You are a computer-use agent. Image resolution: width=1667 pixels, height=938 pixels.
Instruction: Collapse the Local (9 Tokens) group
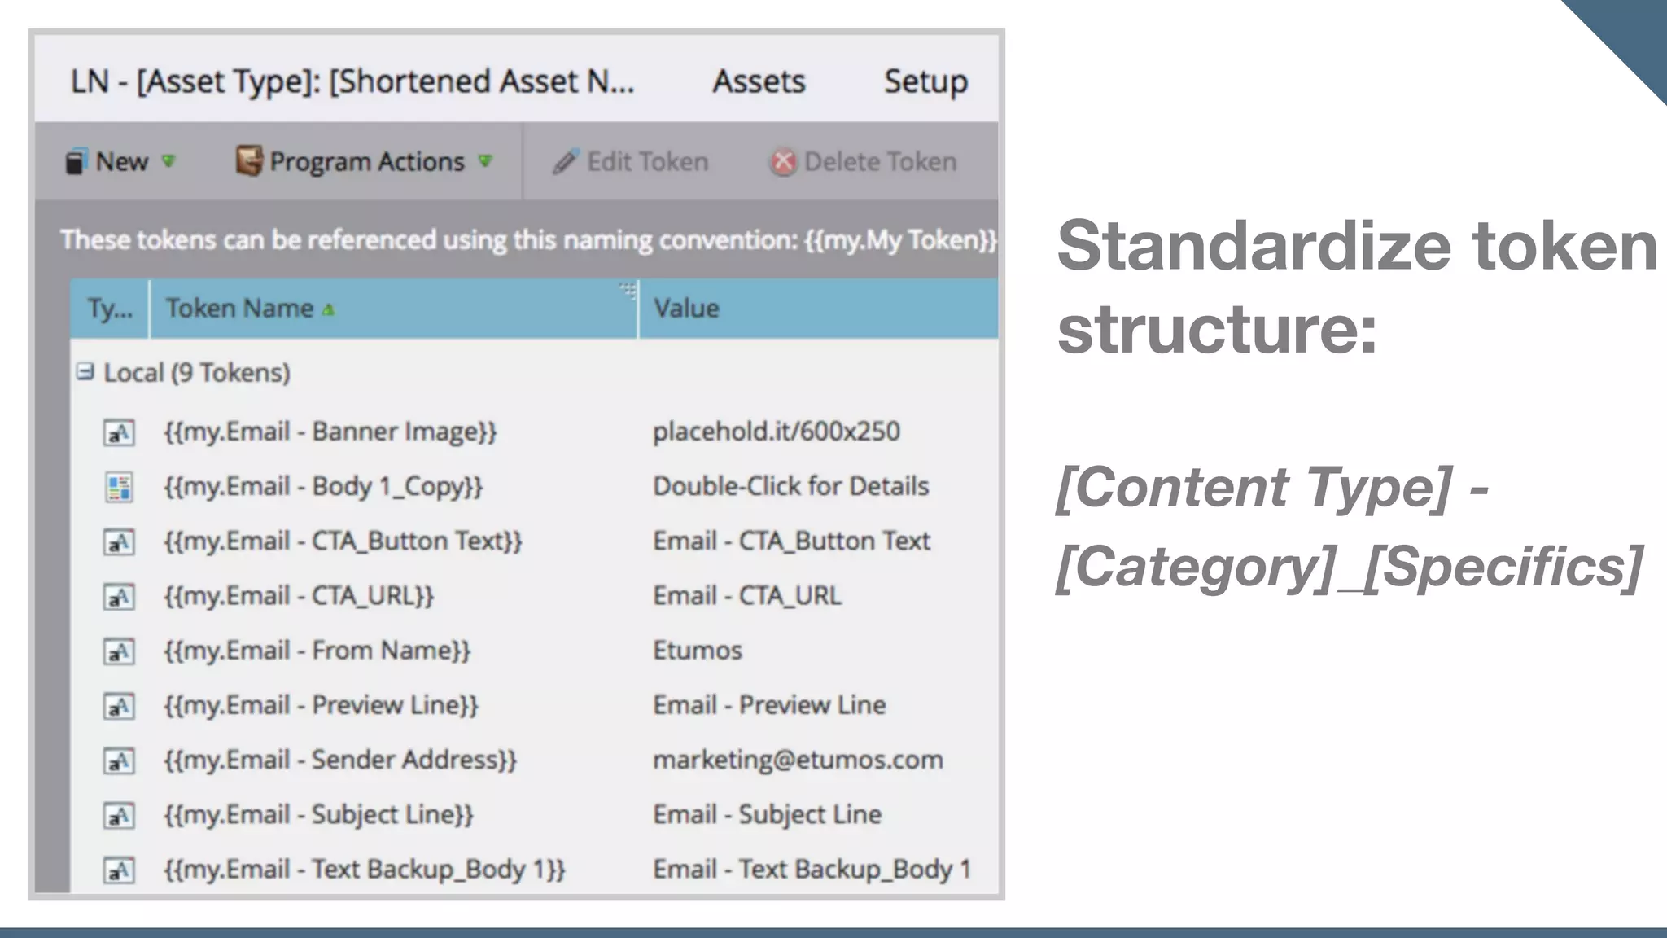click(x=85, y=372)
